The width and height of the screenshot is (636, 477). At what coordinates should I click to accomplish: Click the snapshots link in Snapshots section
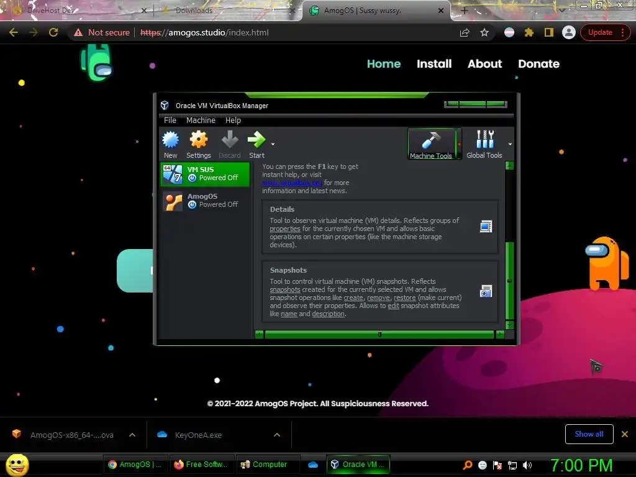pos(285,289)
